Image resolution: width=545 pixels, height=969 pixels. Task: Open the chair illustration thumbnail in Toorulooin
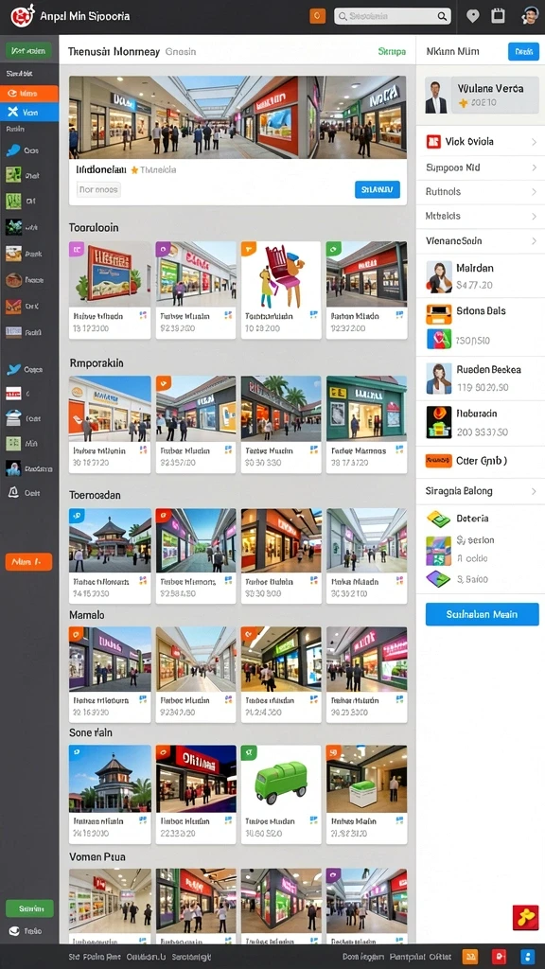tap(281, 273)
